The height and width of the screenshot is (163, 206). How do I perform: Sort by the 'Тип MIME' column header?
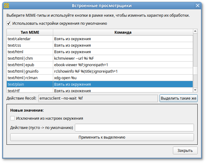(30, 32)
